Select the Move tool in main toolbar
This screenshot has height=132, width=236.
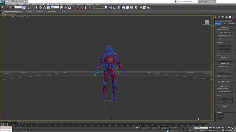[x=40, y=8]
